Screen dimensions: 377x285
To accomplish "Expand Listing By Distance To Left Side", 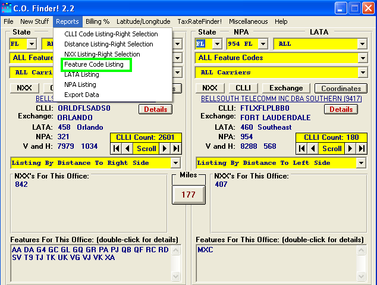I will (x=361, y=163).
